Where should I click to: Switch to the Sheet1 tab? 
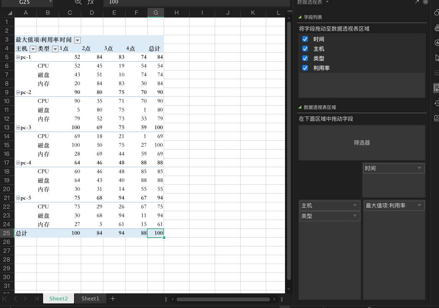coord(90,299)
